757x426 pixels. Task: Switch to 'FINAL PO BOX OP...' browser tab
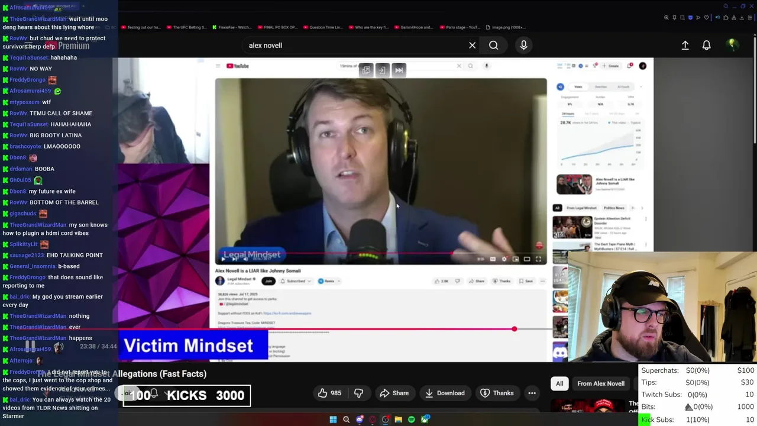pos(277,27)
